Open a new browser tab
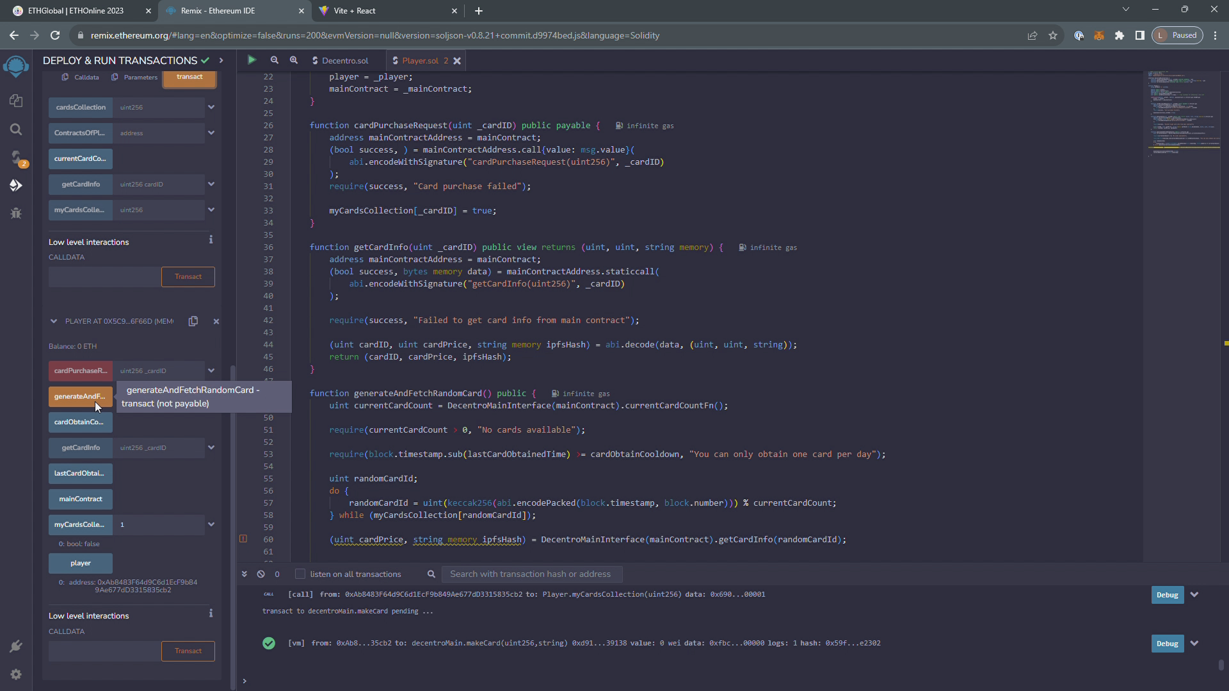1229x691 pixels. 479,11
